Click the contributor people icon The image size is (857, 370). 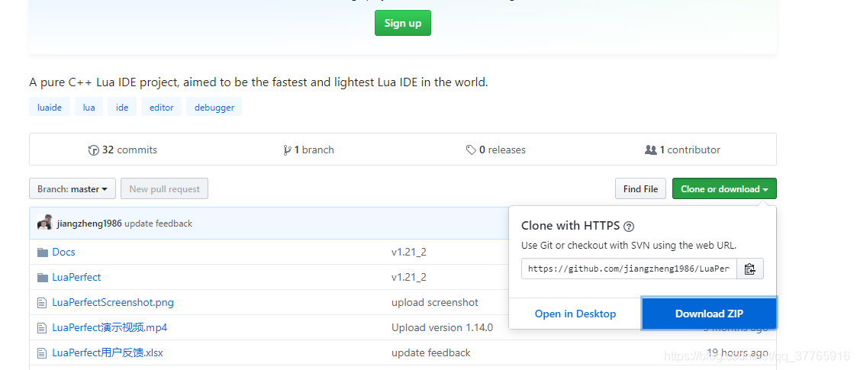tap(650, 150)
